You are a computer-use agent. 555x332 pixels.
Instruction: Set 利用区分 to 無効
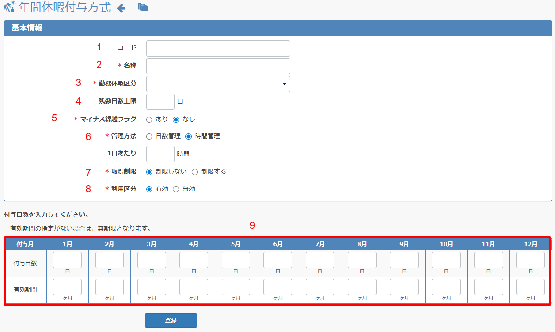176,189
